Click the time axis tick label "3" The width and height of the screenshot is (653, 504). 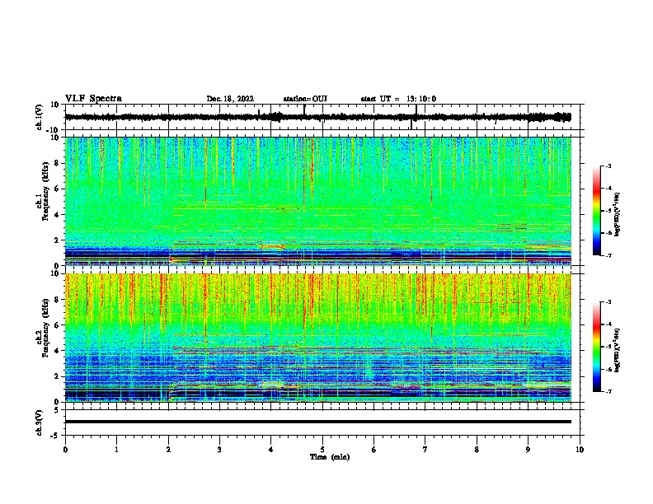pyautogui.click(x=219, y=450)
